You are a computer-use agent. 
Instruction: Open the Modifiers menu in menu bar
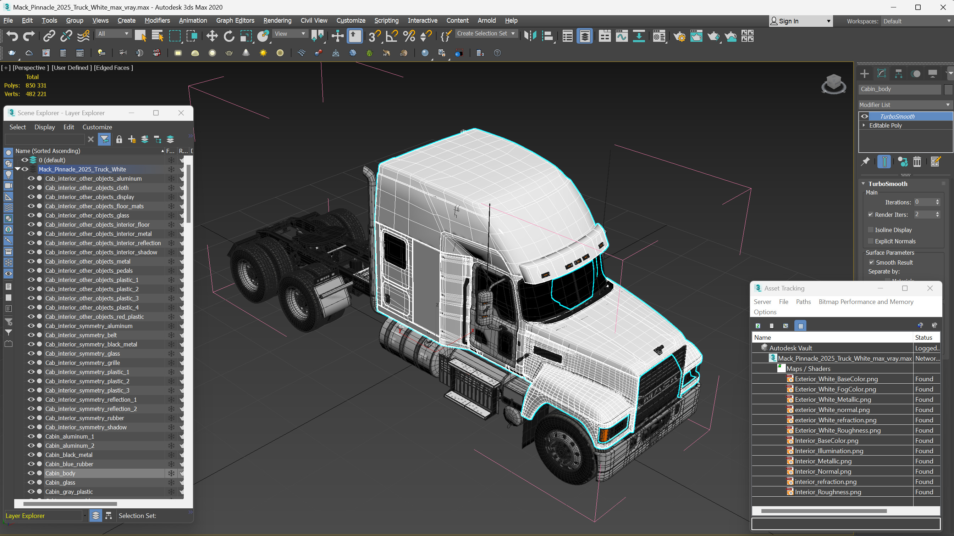[x=157, y=20]
